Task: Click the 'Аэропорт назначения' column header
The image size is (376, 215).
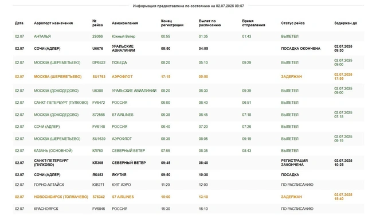Action: (x=53, y=23)
